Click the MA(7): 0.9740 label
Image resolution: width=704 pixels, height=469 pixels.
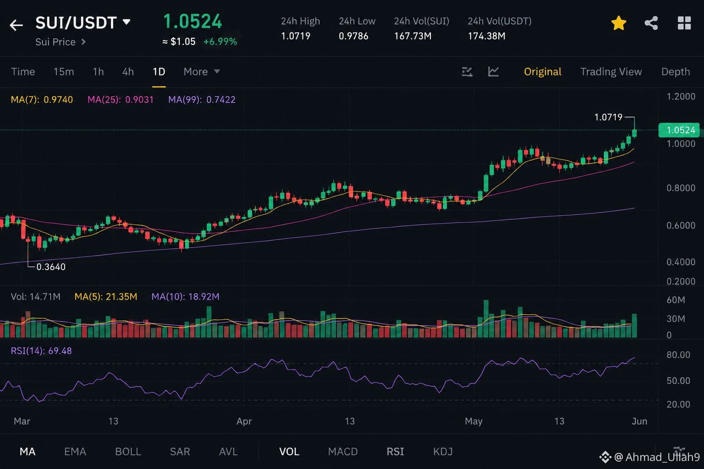coord(42,99)
